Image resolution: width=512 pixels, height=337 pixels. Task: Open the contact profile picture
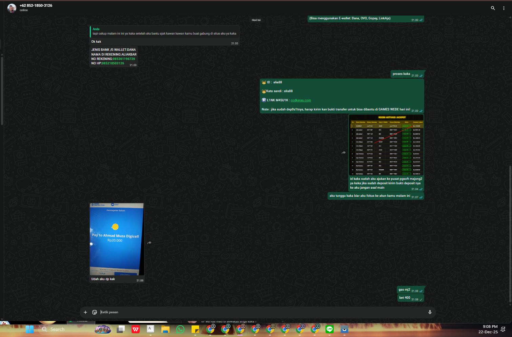click(12, 8)
